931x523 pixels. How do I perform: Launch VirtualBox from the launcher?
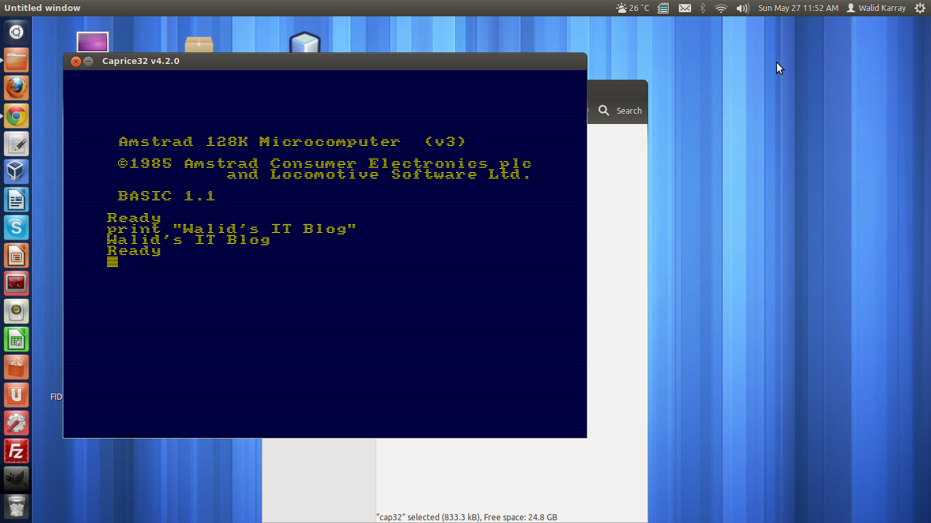[x=16, y=172]
